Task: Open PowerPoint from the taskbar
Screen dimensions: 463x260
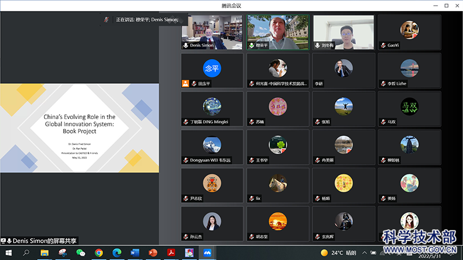Action: [x=153, y=253]
